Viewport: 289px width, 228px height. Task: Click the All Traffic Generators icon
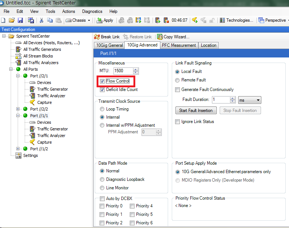coord(18,49)
